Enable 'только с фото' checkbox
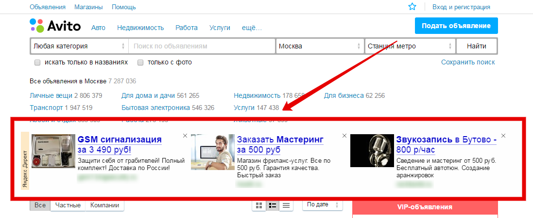533x218 pixels. (140, 62)
